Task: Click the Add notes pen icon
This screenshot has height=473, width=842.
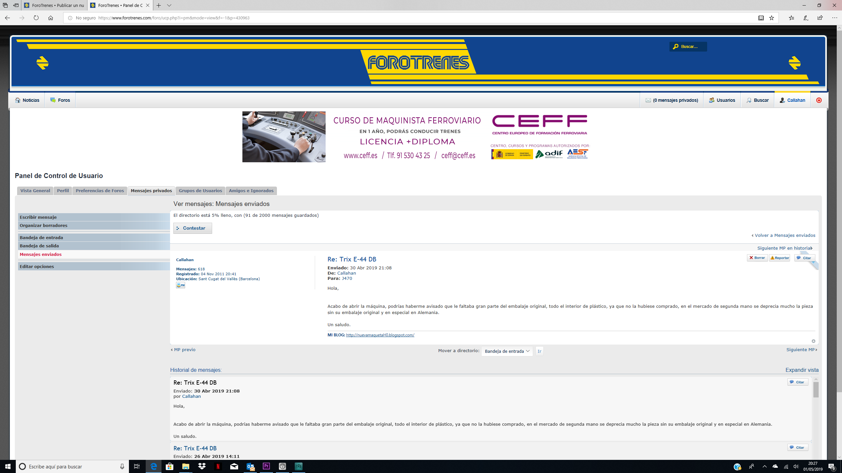Action: 806,18
